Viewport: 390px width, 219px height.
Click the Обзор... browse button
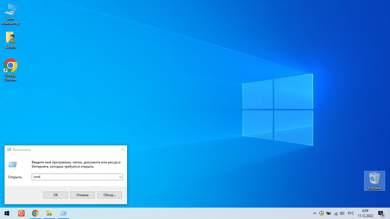point(109,195)
